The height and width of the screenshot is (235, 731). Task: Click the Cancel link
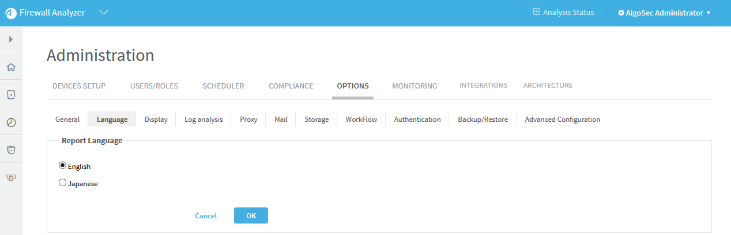click(x=206, y=216)
